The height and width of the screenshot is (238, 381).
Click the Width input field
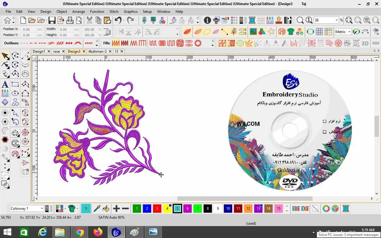tap(66, 29)
